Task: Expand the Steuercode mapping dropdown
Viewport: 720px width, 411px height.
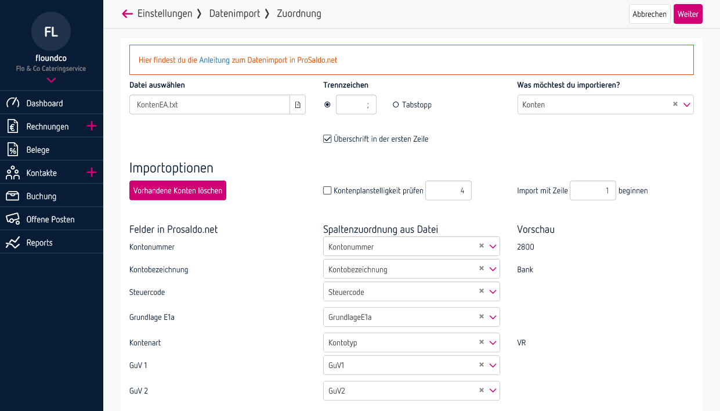Action: click(x=492, y=291)
